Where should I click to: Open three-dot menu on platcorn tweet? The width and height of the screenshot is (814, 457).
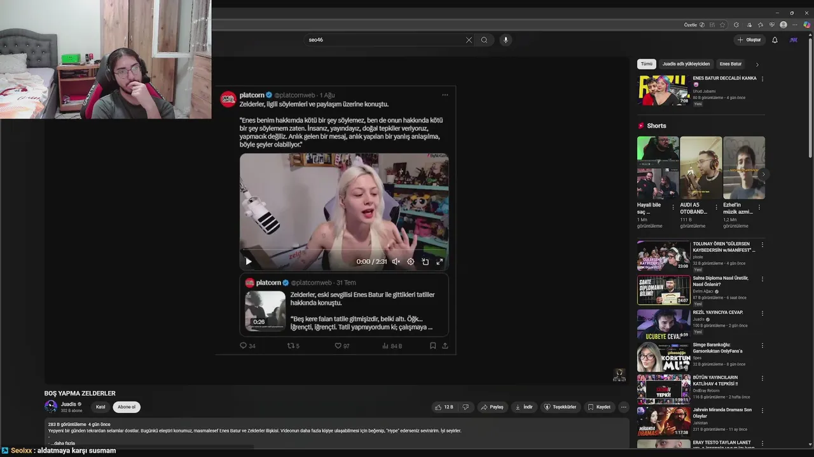point(445,95)
